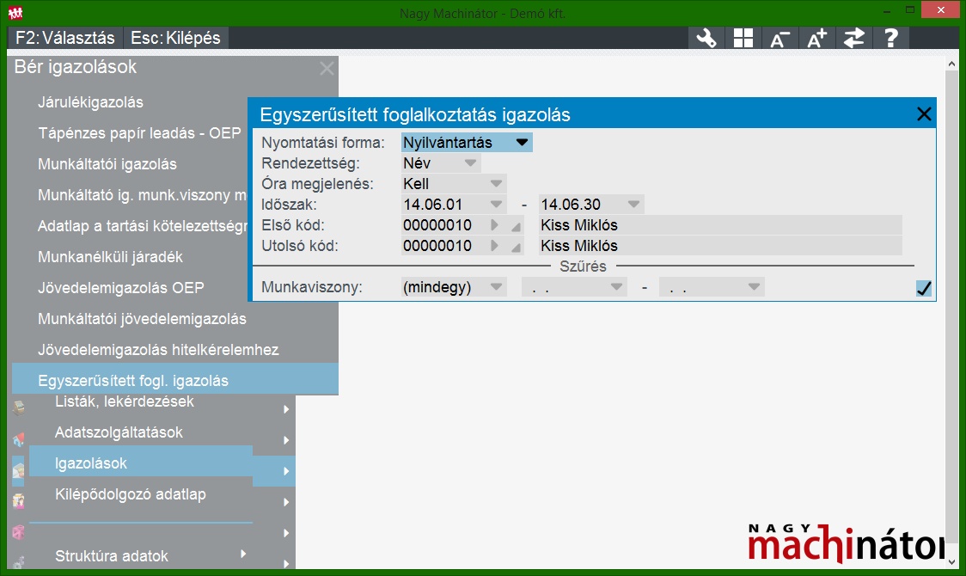Decrease font size with A- icon

(780, 38)
